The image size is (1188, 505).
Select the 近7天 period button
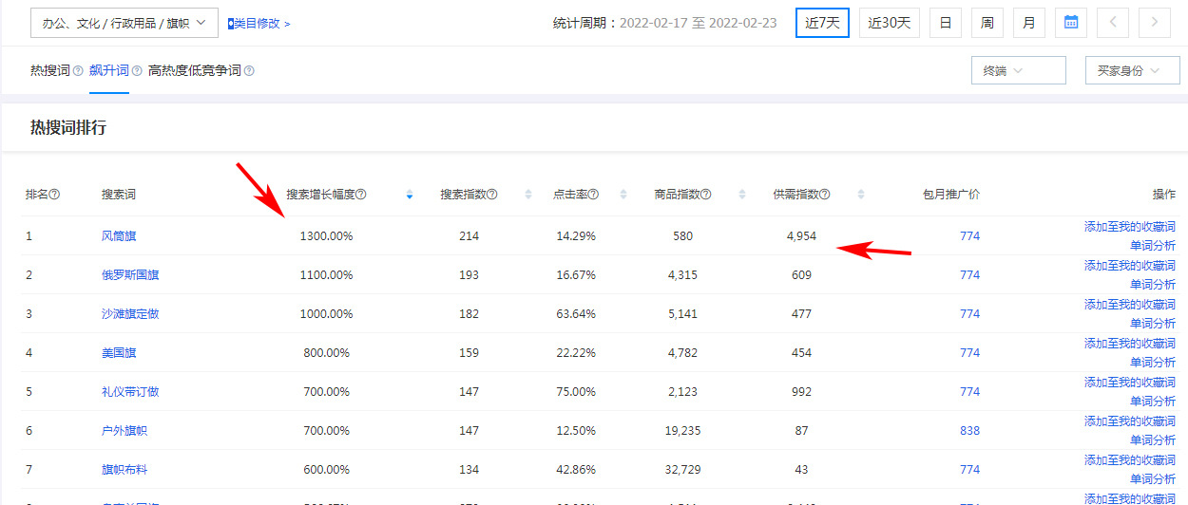coord(822,22)
